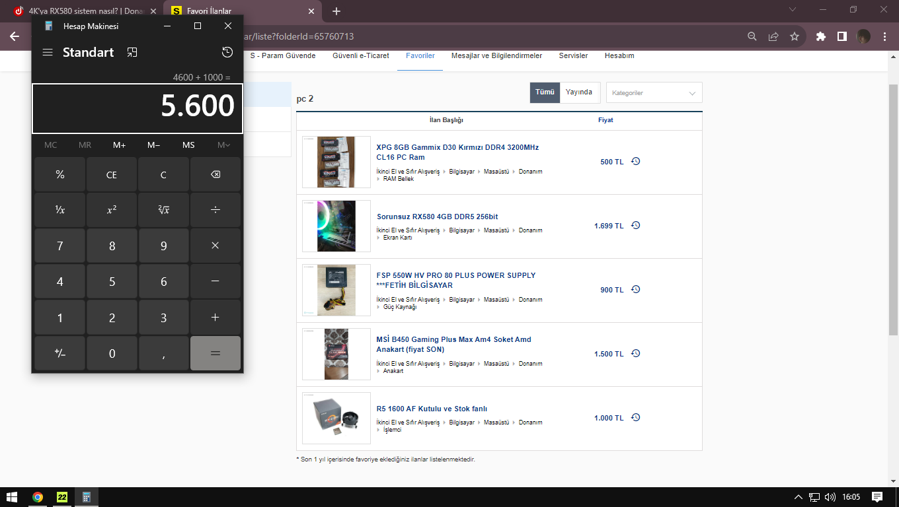Viewport: 899px width, 507px height.
Task: Open R5 1600 AF Kutulu listing link
Action: click(432, 409)
